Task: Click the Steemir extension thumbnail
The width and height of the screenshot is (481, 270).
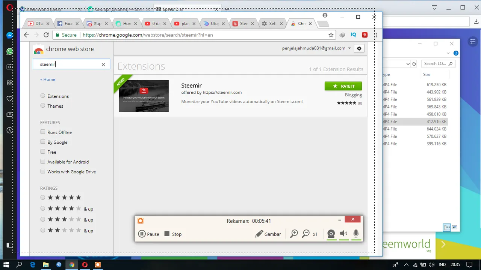Action: [x=144, y=96]
